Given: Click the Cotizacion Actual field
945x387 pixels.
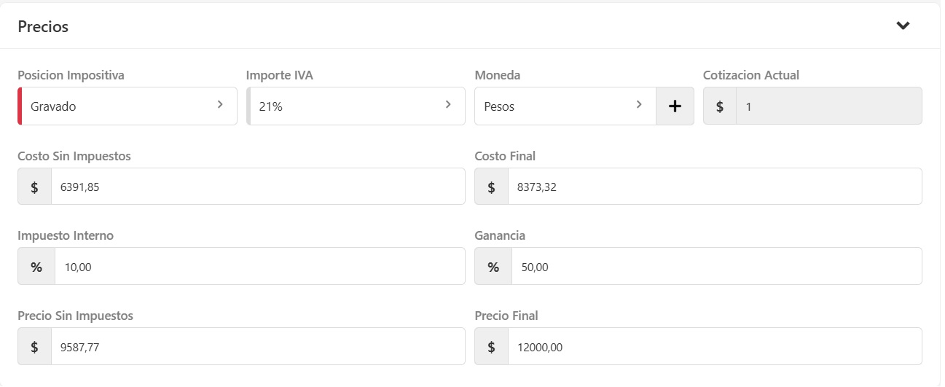Looking at the screenshot, I should 828,106.
